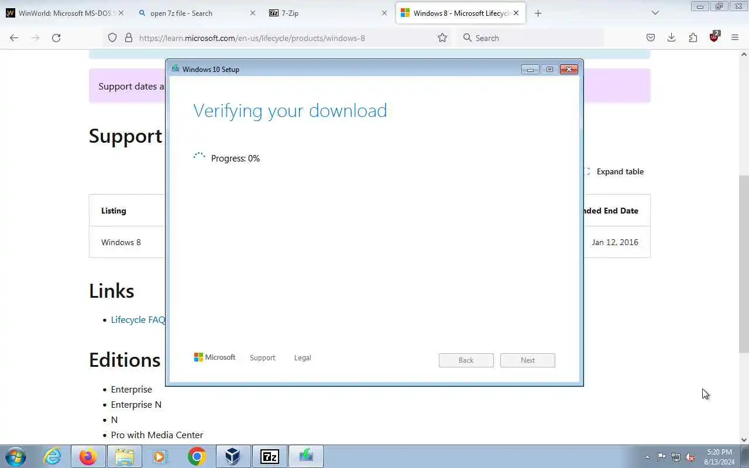Close the 7-Zip browser tab
This screenshot has height=468, width=749.
click(x=384, y=13)
